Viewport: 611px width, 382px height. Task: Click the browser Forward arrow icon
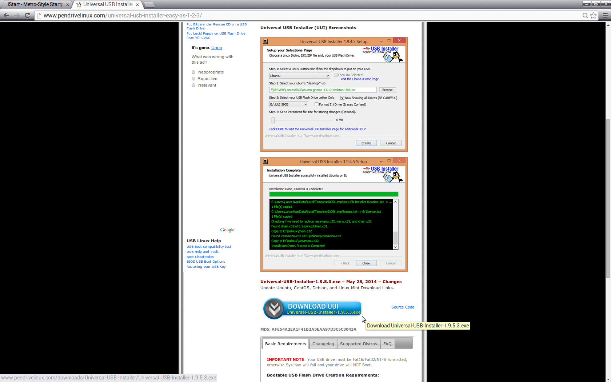pos(17,15)
